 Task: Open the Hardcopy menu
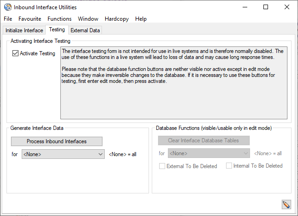click(x=117, y=19)
